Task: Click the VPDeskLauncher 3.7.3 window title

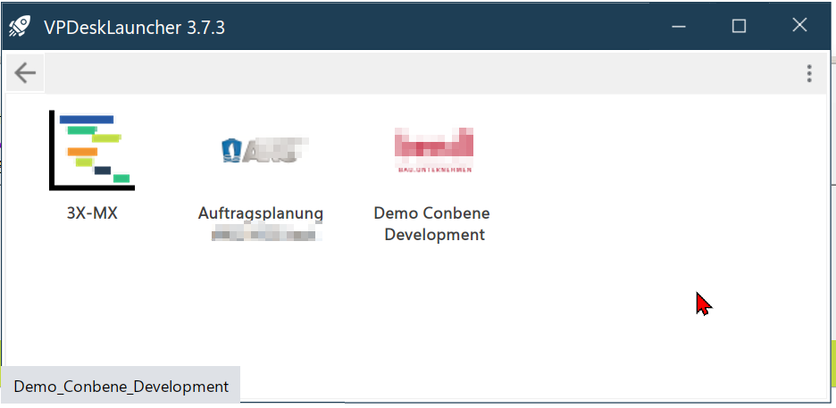Action: 134,27
